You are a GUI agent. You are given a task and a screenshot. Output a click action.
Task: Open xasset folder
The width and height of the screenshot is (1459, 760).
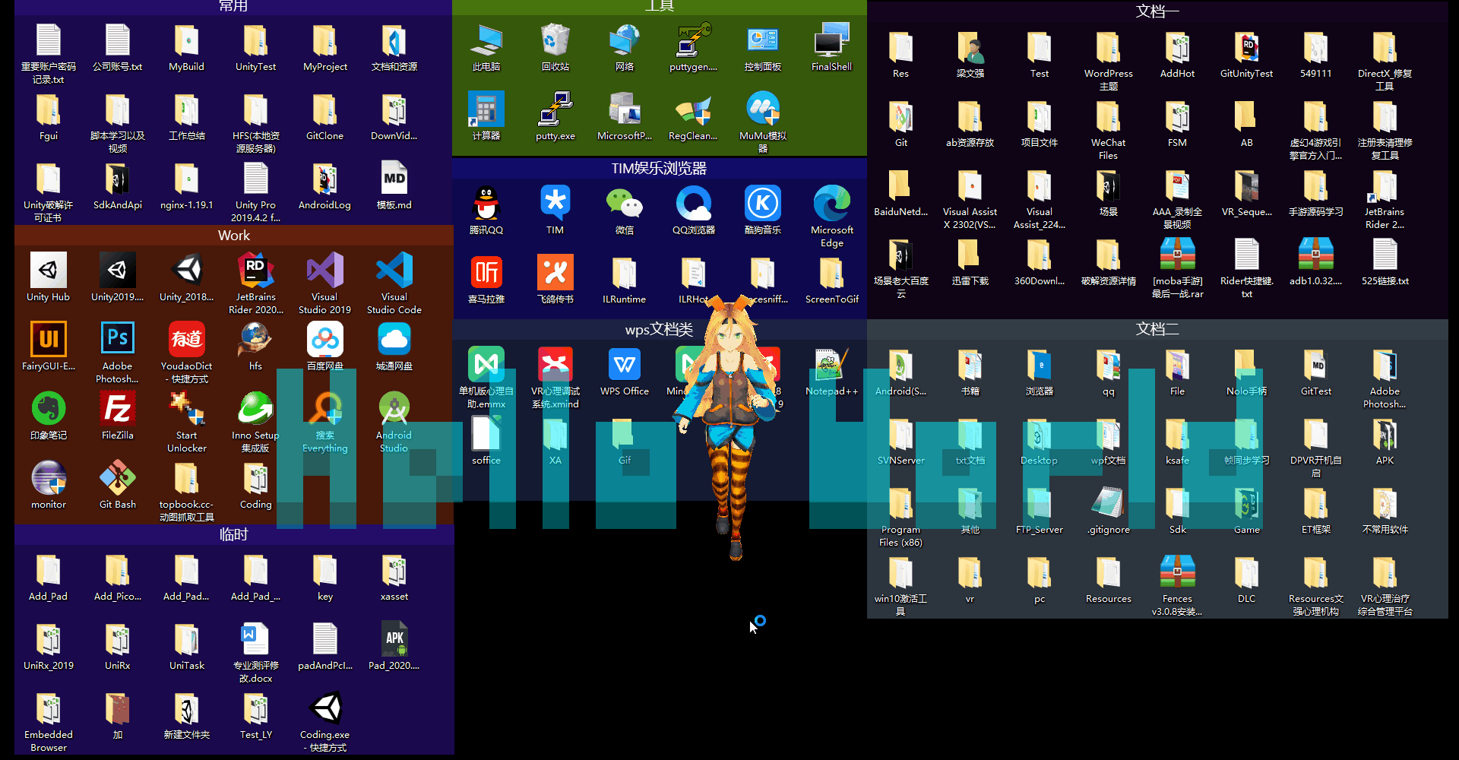(394, 577)
